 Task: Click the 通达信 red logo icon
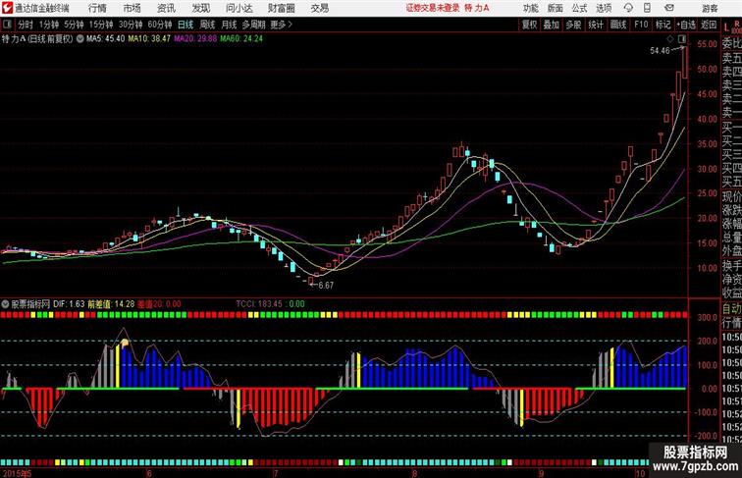7,8
